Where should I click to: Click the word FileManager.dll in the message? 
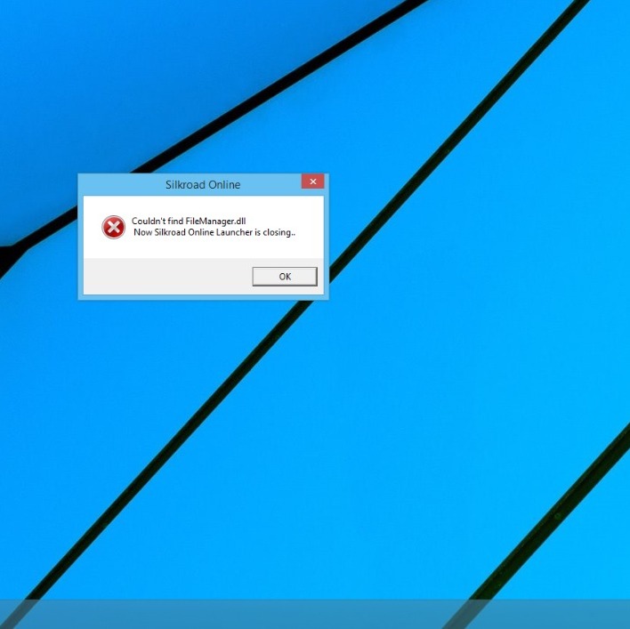pos(215,221)
